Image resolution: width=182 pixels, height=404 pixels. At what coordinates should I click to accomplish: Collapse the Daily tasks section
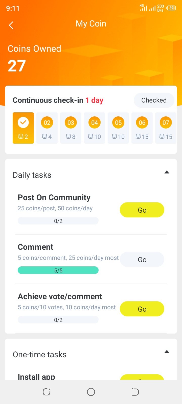pyautogui.click(x=167, y=172)
